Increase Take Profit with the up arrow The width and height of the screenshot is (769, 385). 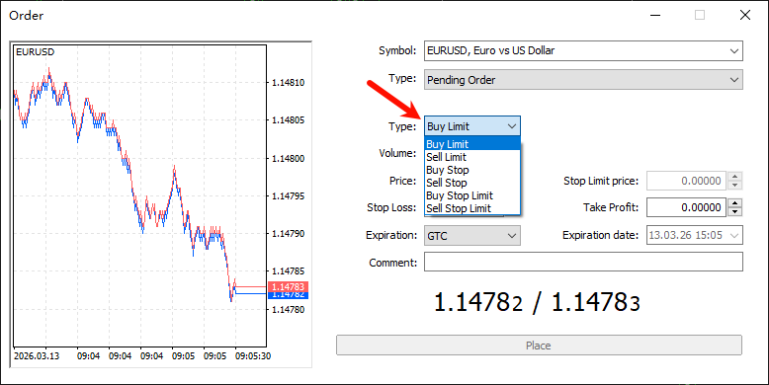734,202
